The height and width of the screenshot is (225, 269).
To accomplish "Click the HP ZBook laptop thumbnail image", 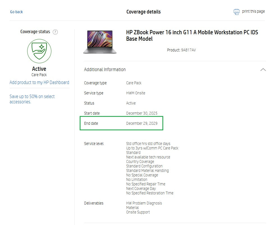I will coord(100,42).
